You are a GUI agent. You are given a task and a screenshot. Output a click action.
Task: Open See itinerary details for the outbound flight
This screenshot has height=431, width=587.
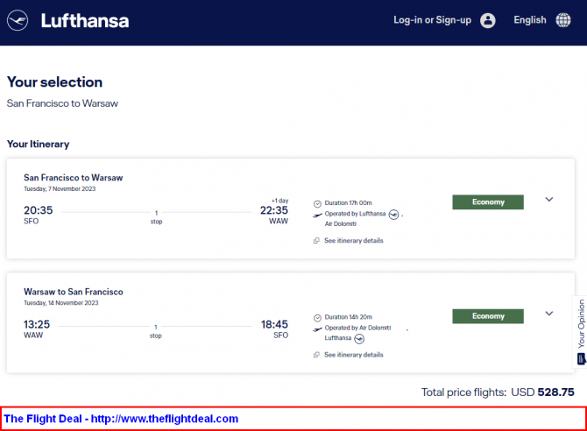[x=354, y=240]
